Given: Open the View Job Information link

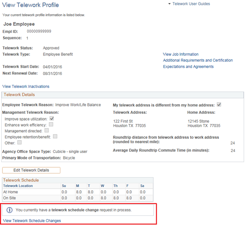Looking at the screenshot, I should (x=180, y=54).
